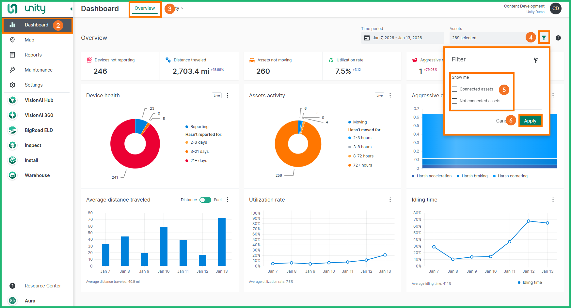Open Utilization rate chart options menu
This screenshot has height=308, width=571.
(390, 200)
